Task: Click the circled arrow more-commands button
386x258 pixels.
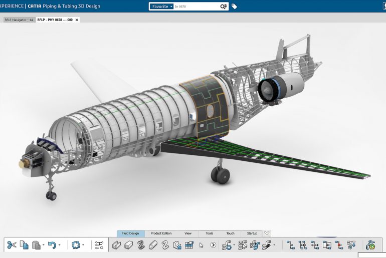Action: 213,245
